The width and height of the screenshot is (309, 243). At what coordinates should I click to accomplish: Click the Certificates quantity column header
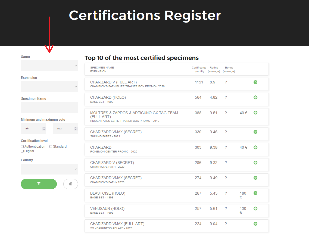199,69
